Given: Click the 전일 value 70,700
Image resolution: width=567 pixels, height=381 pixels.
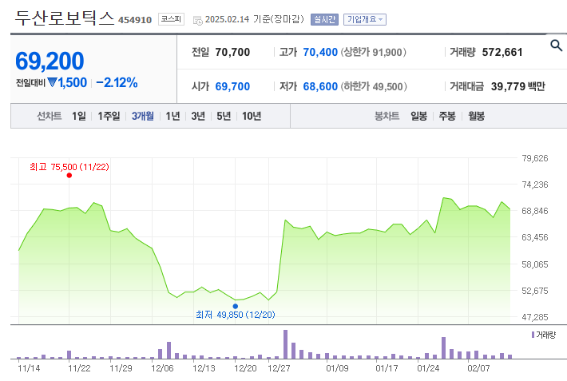Looking at the screenshot, I should (232, 53).
